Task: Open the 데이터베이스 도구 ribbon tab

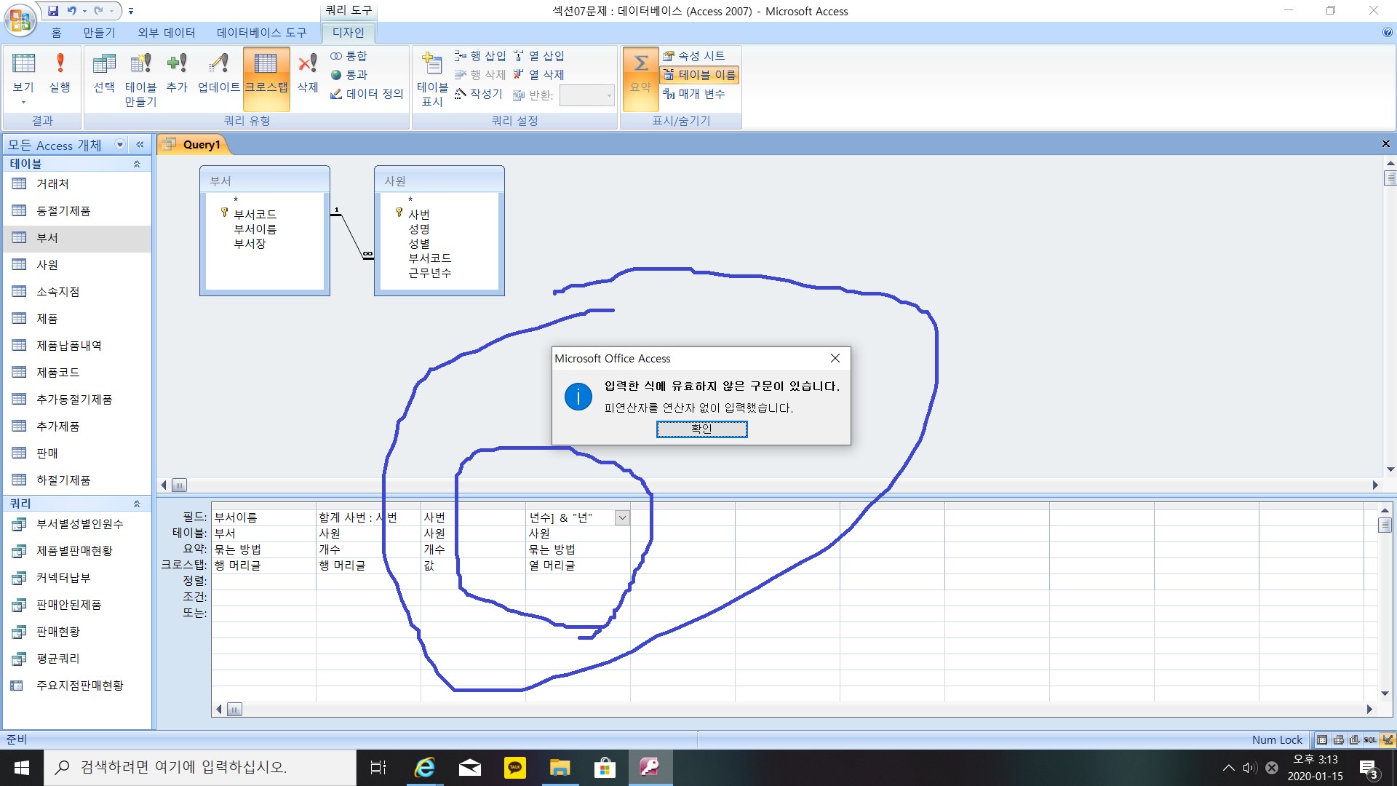Action: point(261,33)
